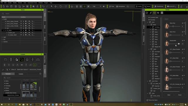This screenshot has height=106, width=188.
Task: Toggle the Full Body checkbox
Action: click(153, 27)
